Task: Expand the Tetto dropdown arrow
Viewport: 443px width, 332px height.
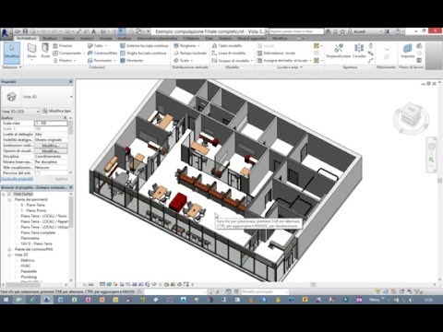Action: click(x=106, y=46)
